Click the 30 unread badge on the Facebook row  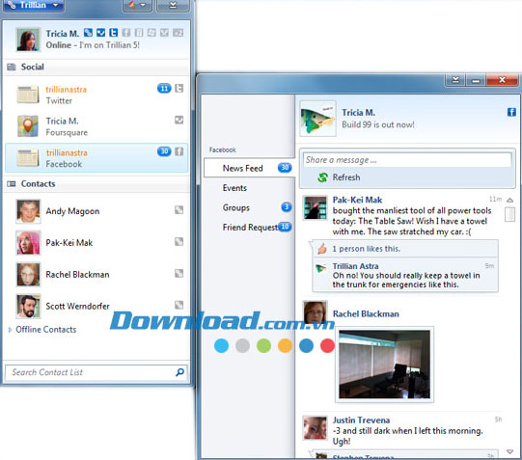click(x=164, y=151)
